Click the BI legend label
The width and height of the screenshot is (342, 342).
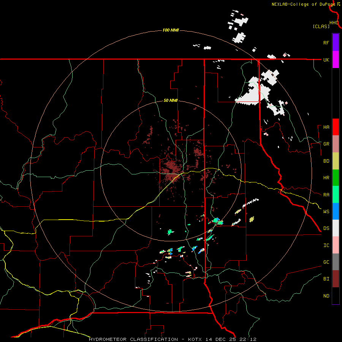(326, 279)
